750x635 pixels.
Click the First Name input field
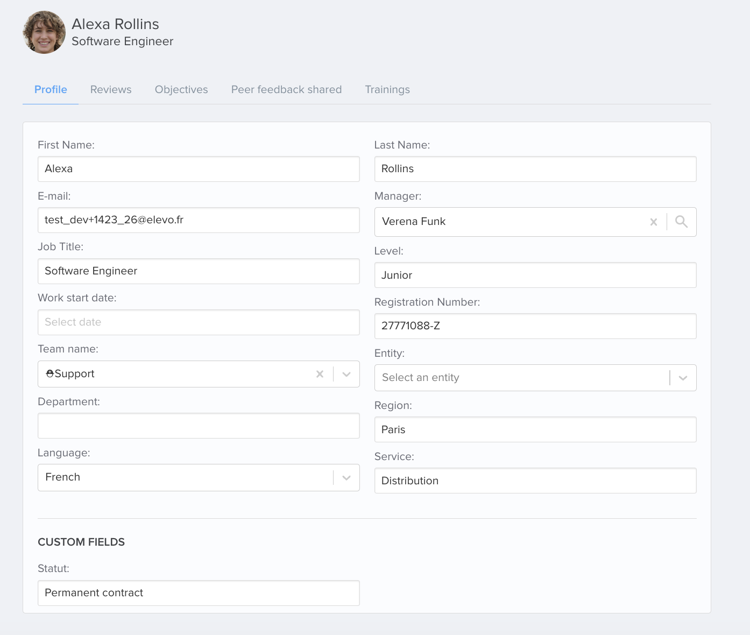[199, 169]
